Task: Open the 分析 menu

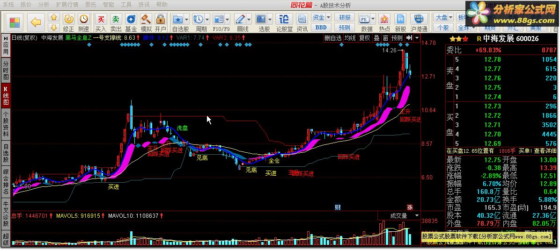Action: coord(44,5)
